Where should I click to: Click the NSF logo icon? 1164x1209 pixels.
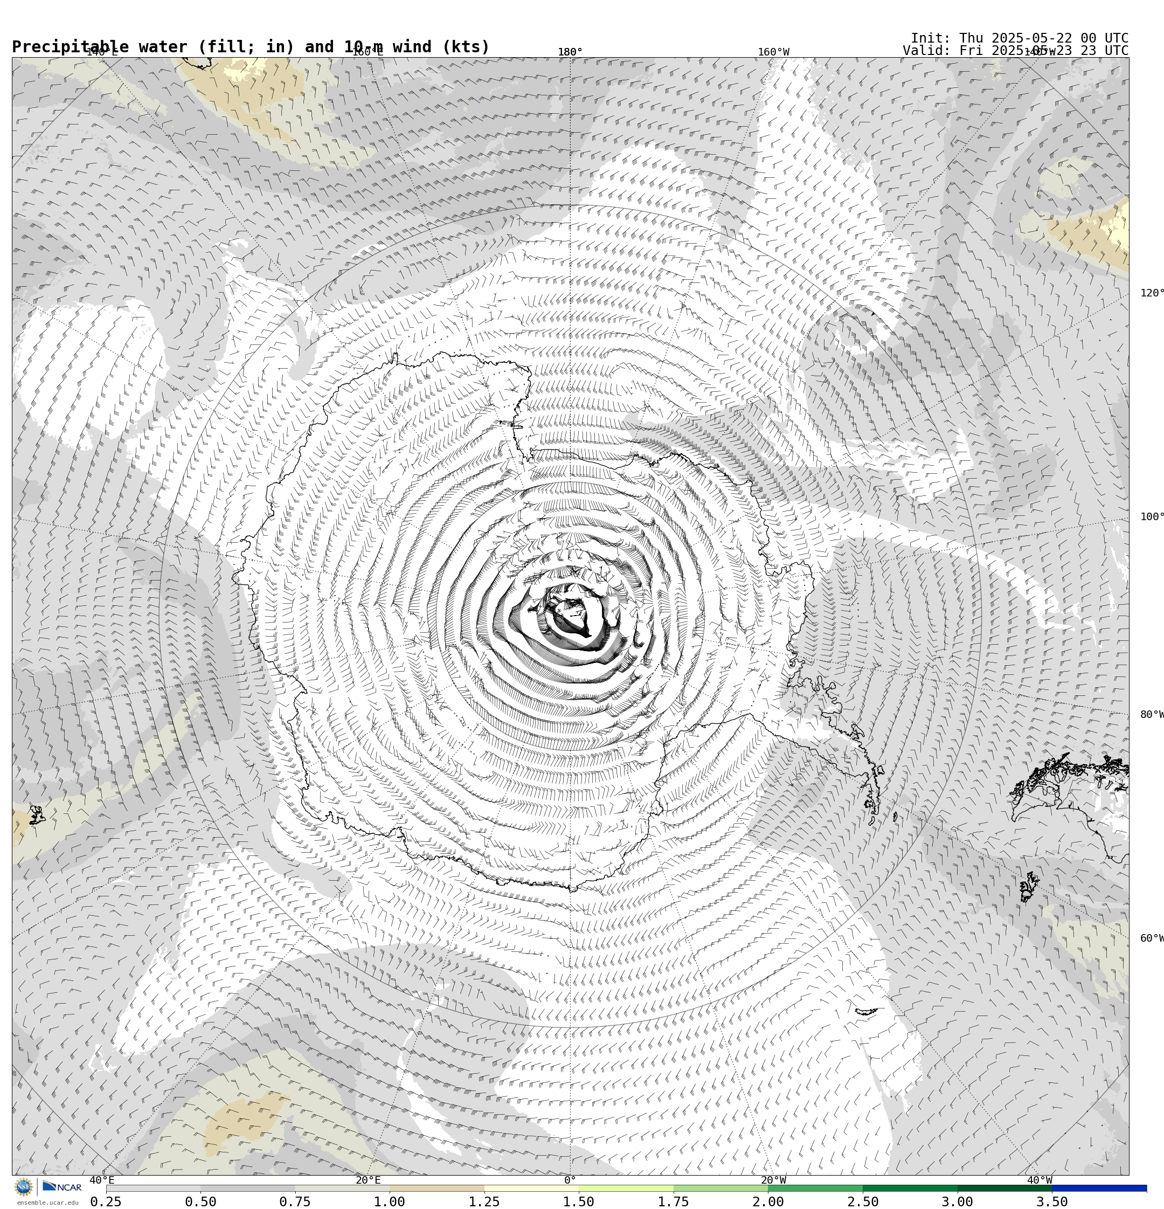23,1187
